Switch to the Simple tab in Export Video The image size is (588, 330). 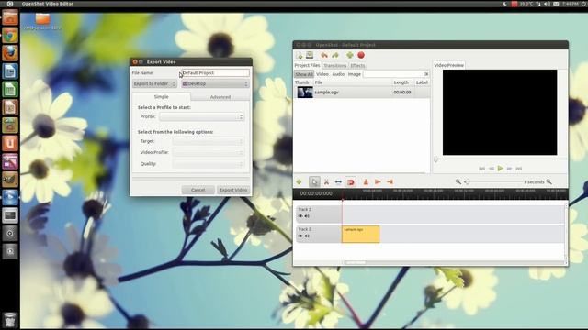(x=162, y=97)
